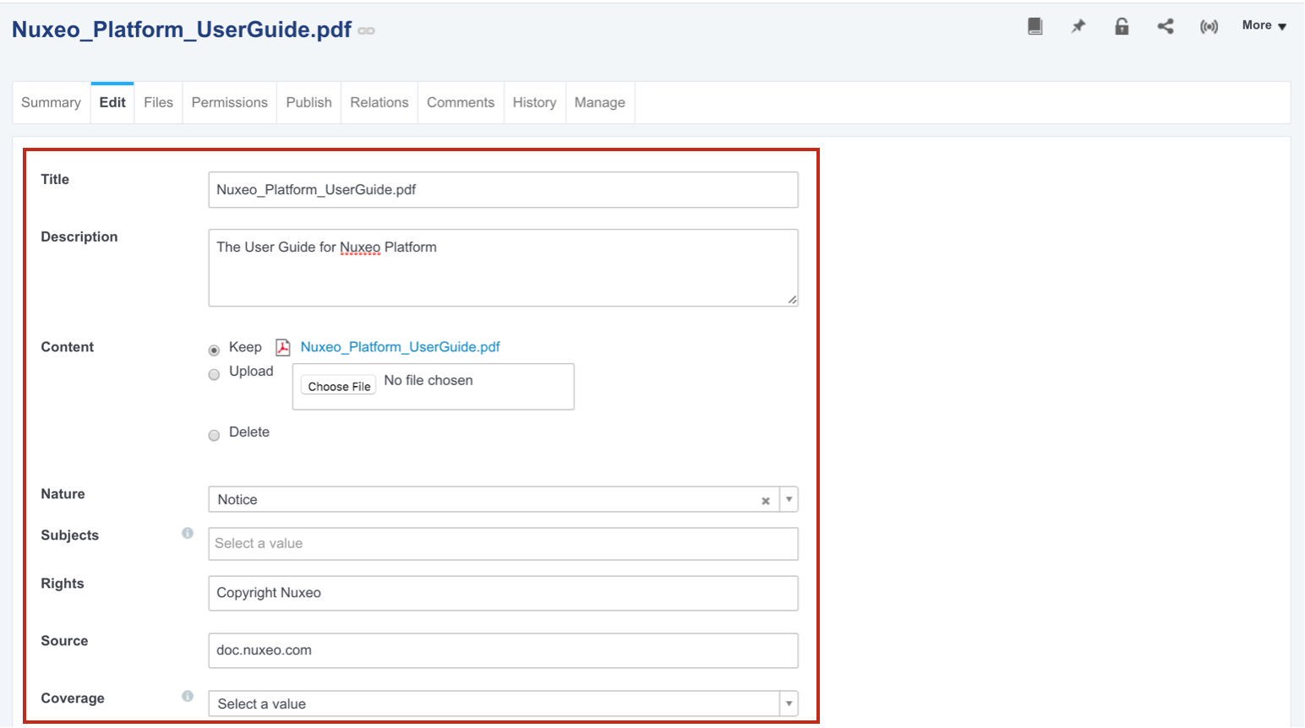
Task: Pin document to favorites icon
Action: 1078,26
